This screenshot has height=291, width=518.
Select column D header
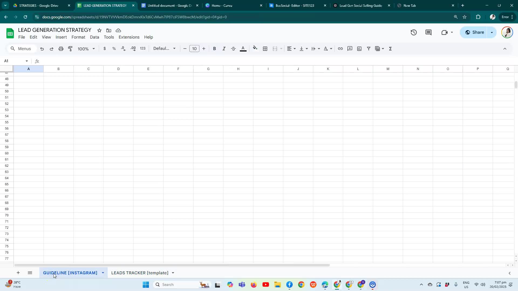(118, 69)
